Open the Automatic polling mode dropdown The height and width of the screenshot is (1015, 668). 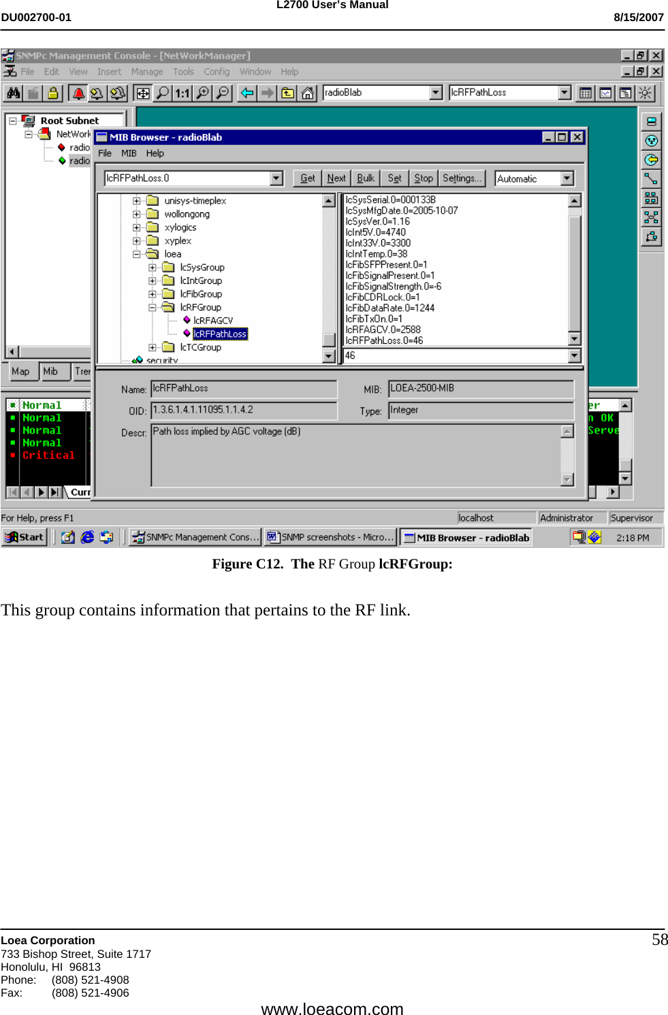pos(567,178)
